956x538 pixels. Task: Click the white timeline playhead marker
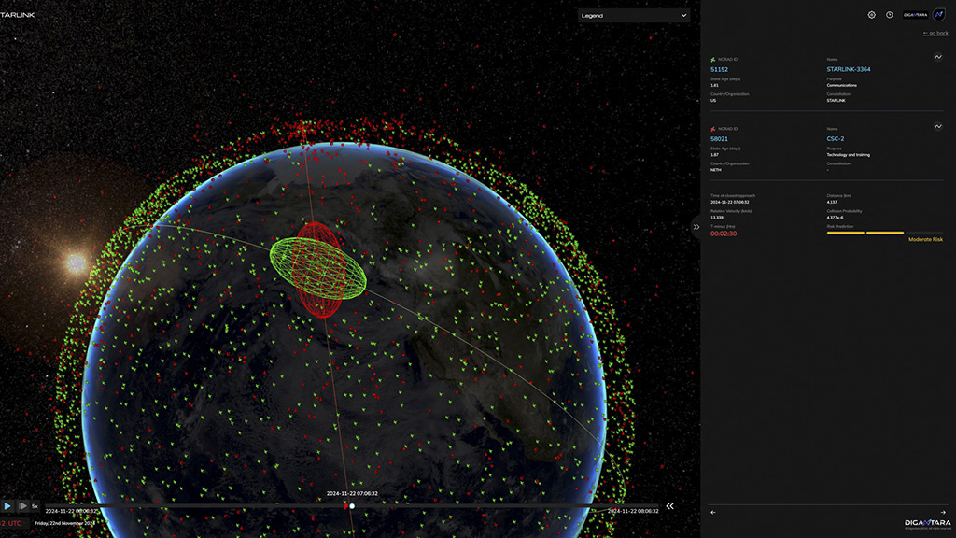pos(352,506)
